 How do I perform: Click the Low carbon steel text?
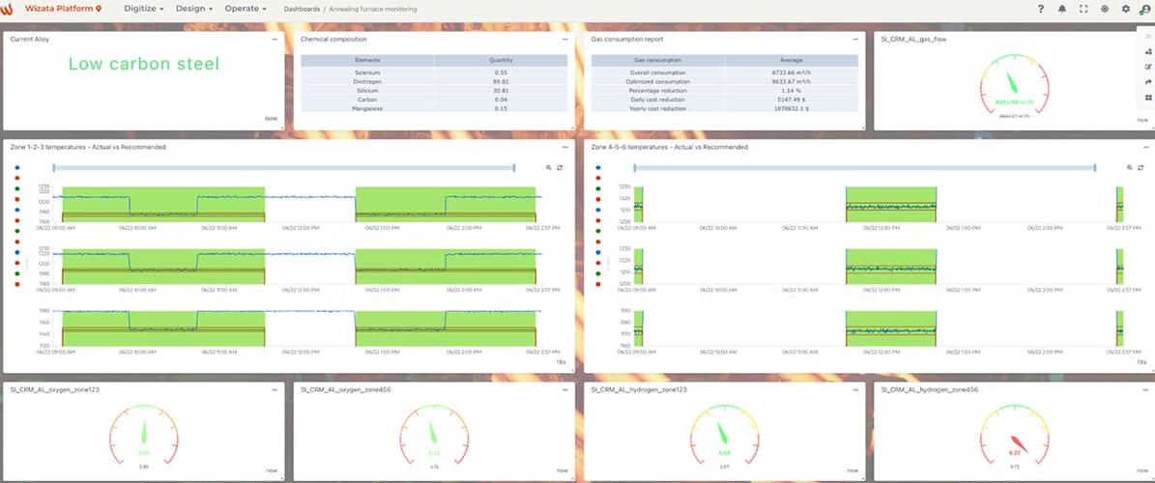(144, 64)
